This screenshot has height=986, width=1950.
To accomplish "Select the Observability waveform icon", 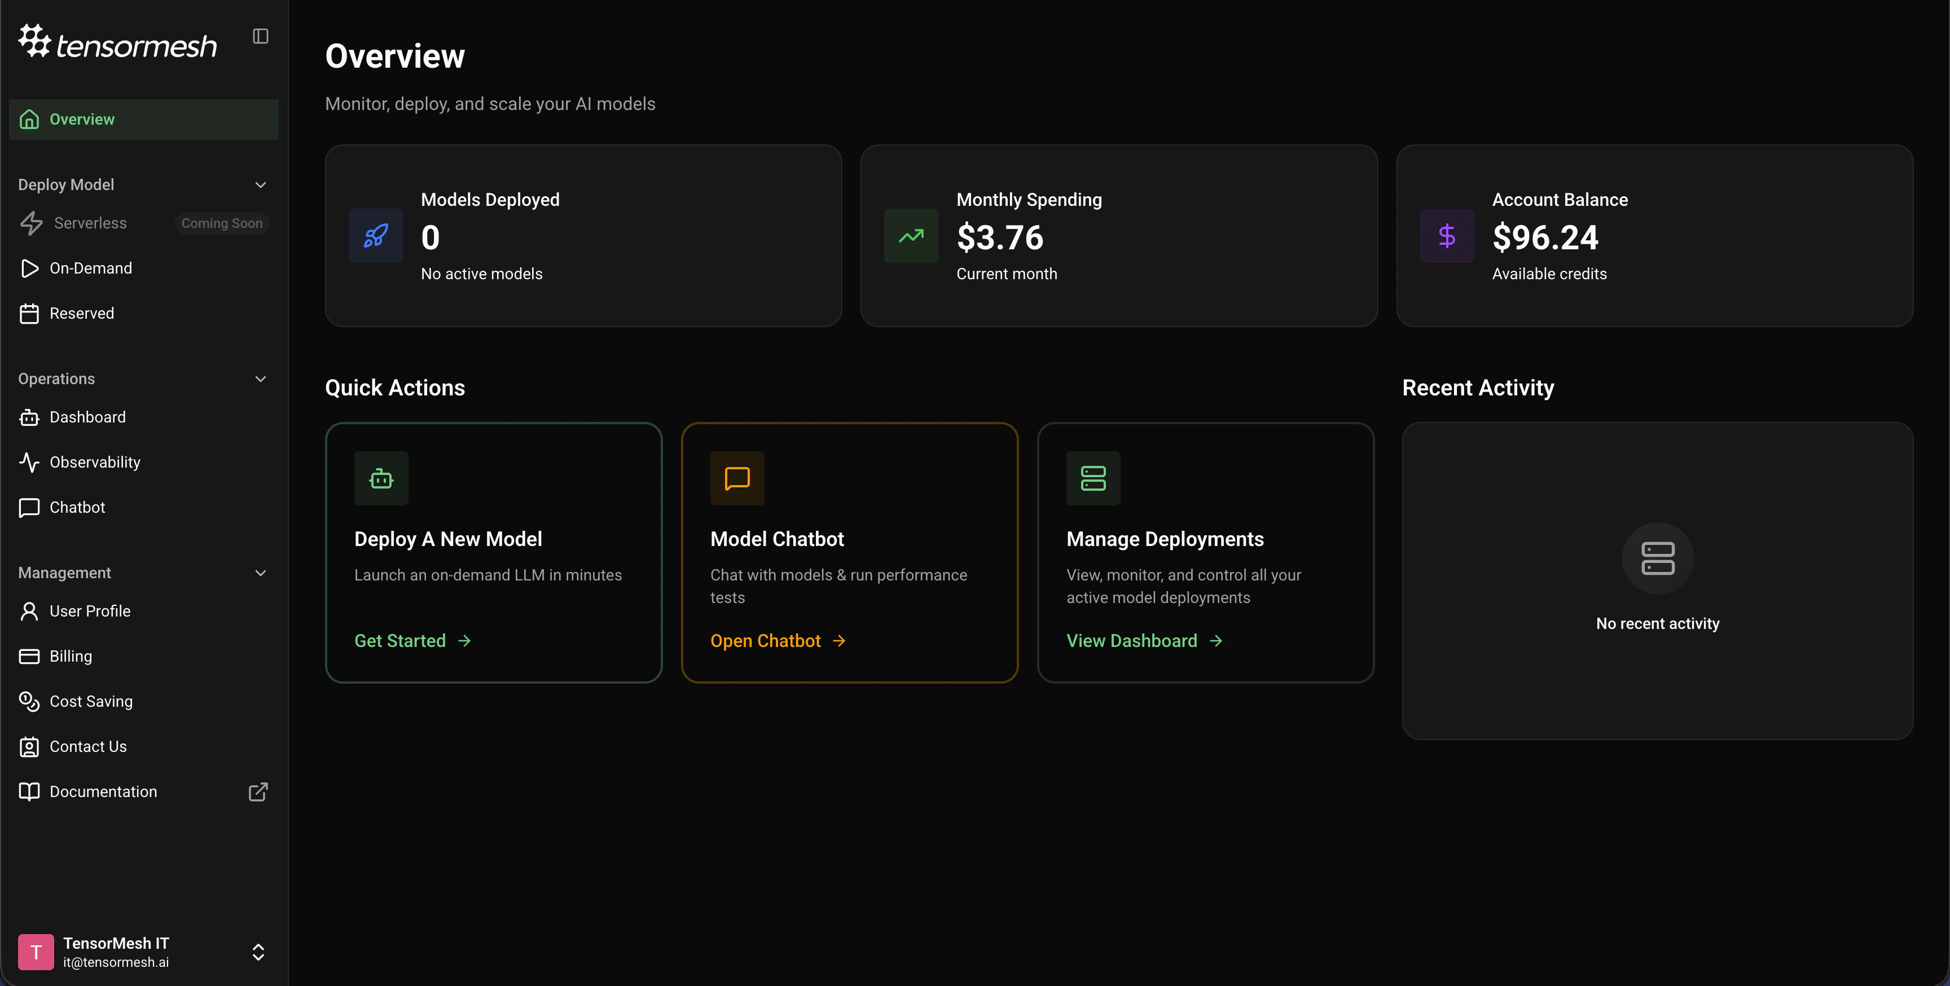I will (x=29, y=461).
